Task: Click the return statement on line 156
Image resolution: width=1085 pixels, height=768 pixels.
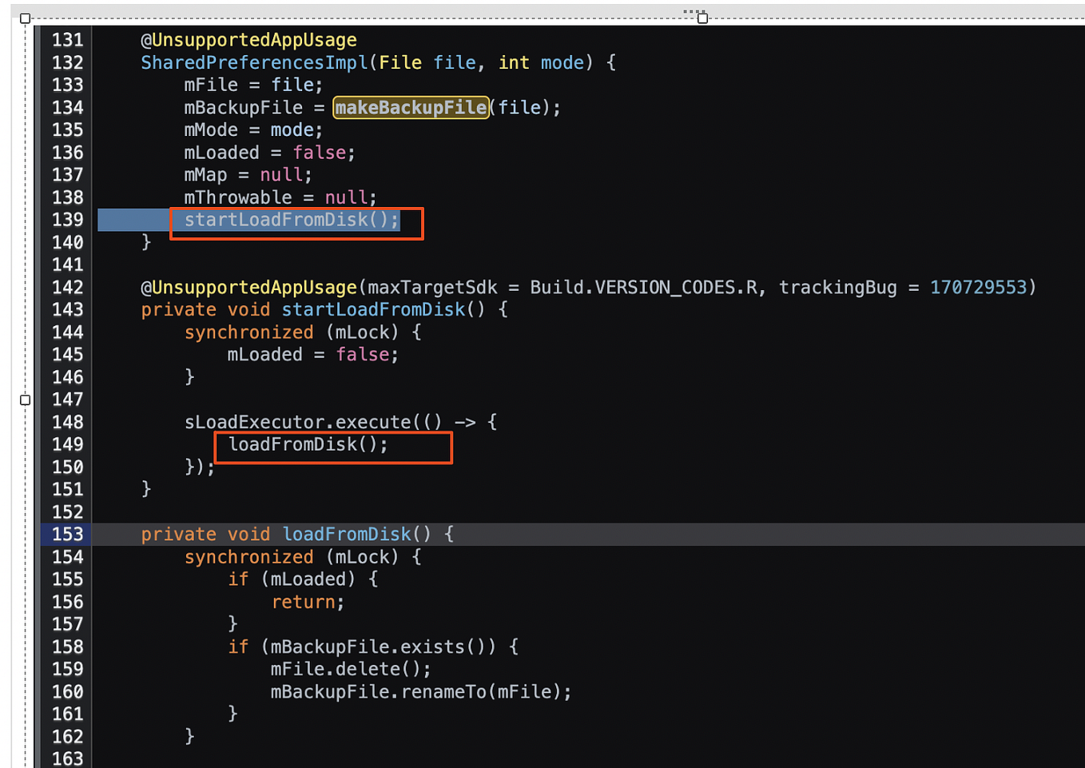Action: (304, 602)
